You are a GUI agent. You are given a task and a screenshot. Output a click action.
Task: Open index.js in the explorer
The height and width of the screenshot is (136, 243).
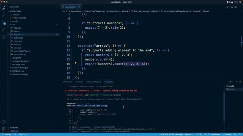[17, 45]
